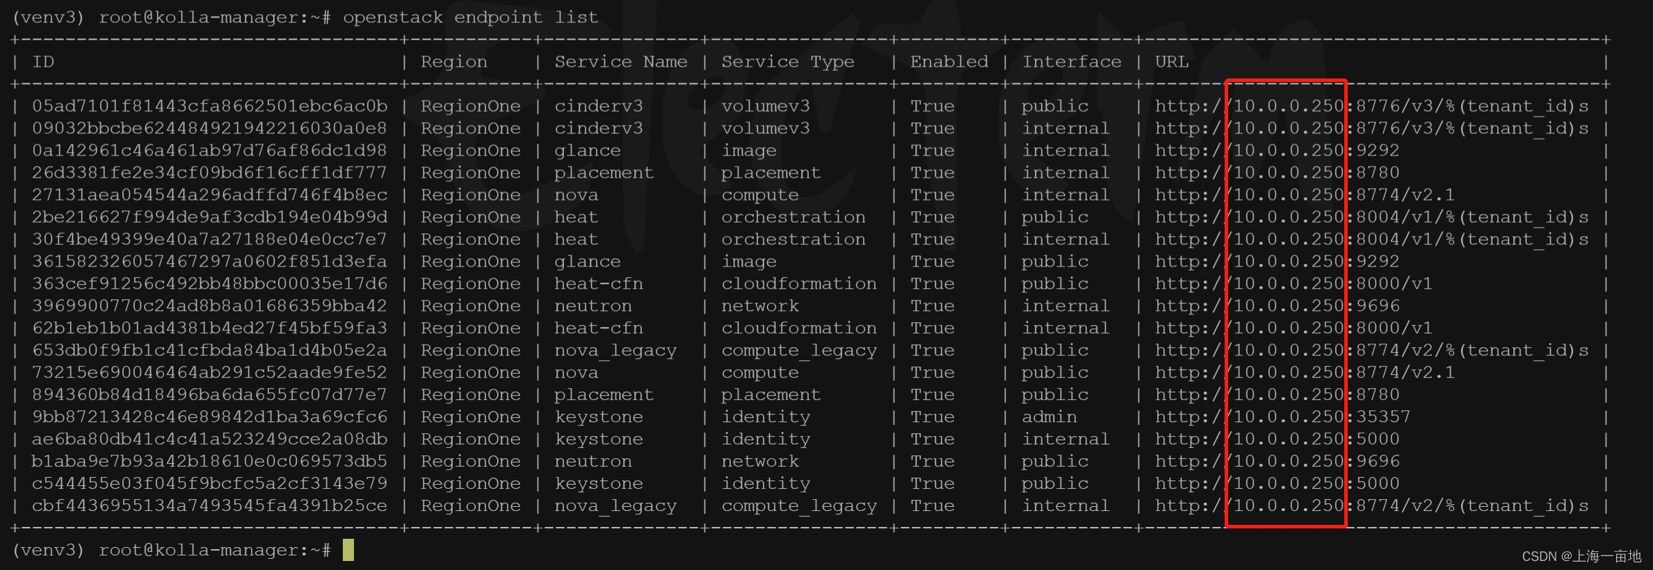Open the URL in the first cinderv3 public row
The width and height of the screenshot is (1653, 570).
(1371, 106)
